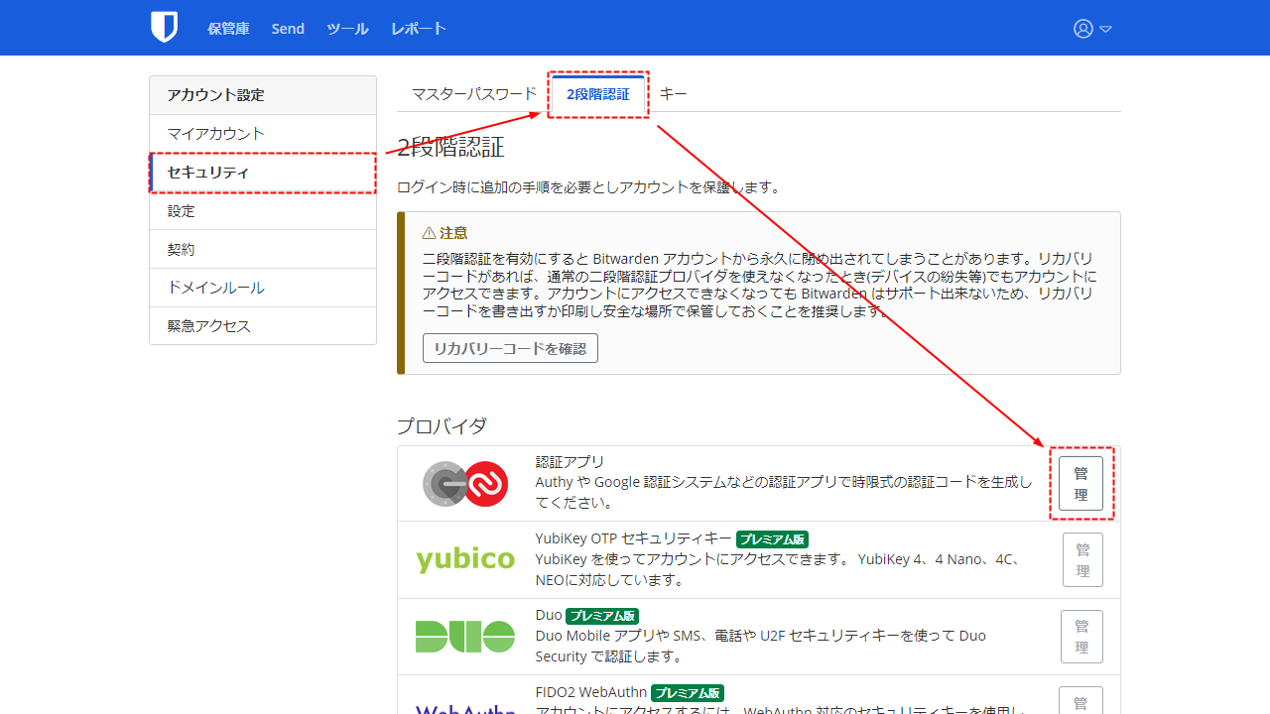Screen dimensions: 1270x714
Task: Open the account profile menu
Action: 1092,29
